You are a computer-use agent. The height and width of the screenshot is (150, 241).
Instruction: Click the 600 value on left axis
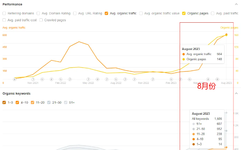pyautogui.click(x=5, y=35)
